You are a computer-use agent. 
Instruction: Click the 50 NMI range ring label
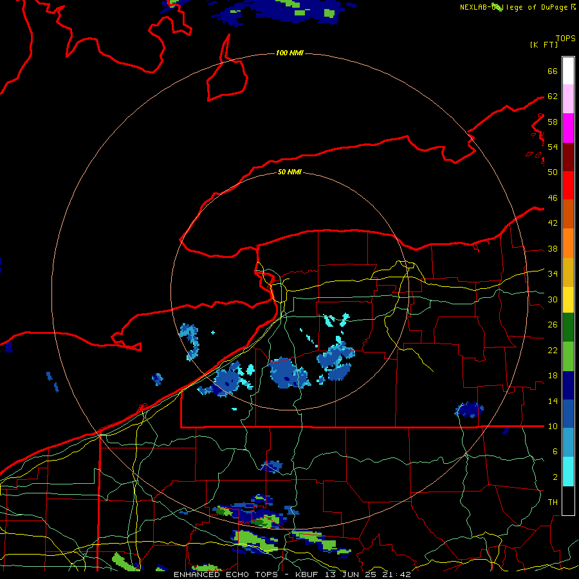point(289,172)
